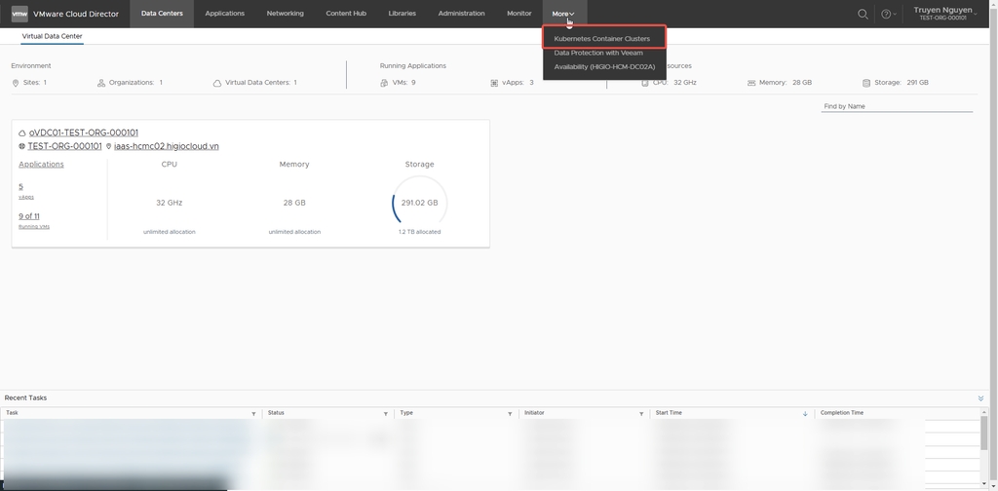Viewport: 998px width, 491px height.
Task: Click the Status column filter icon
Action: click(x=386, y=414)
